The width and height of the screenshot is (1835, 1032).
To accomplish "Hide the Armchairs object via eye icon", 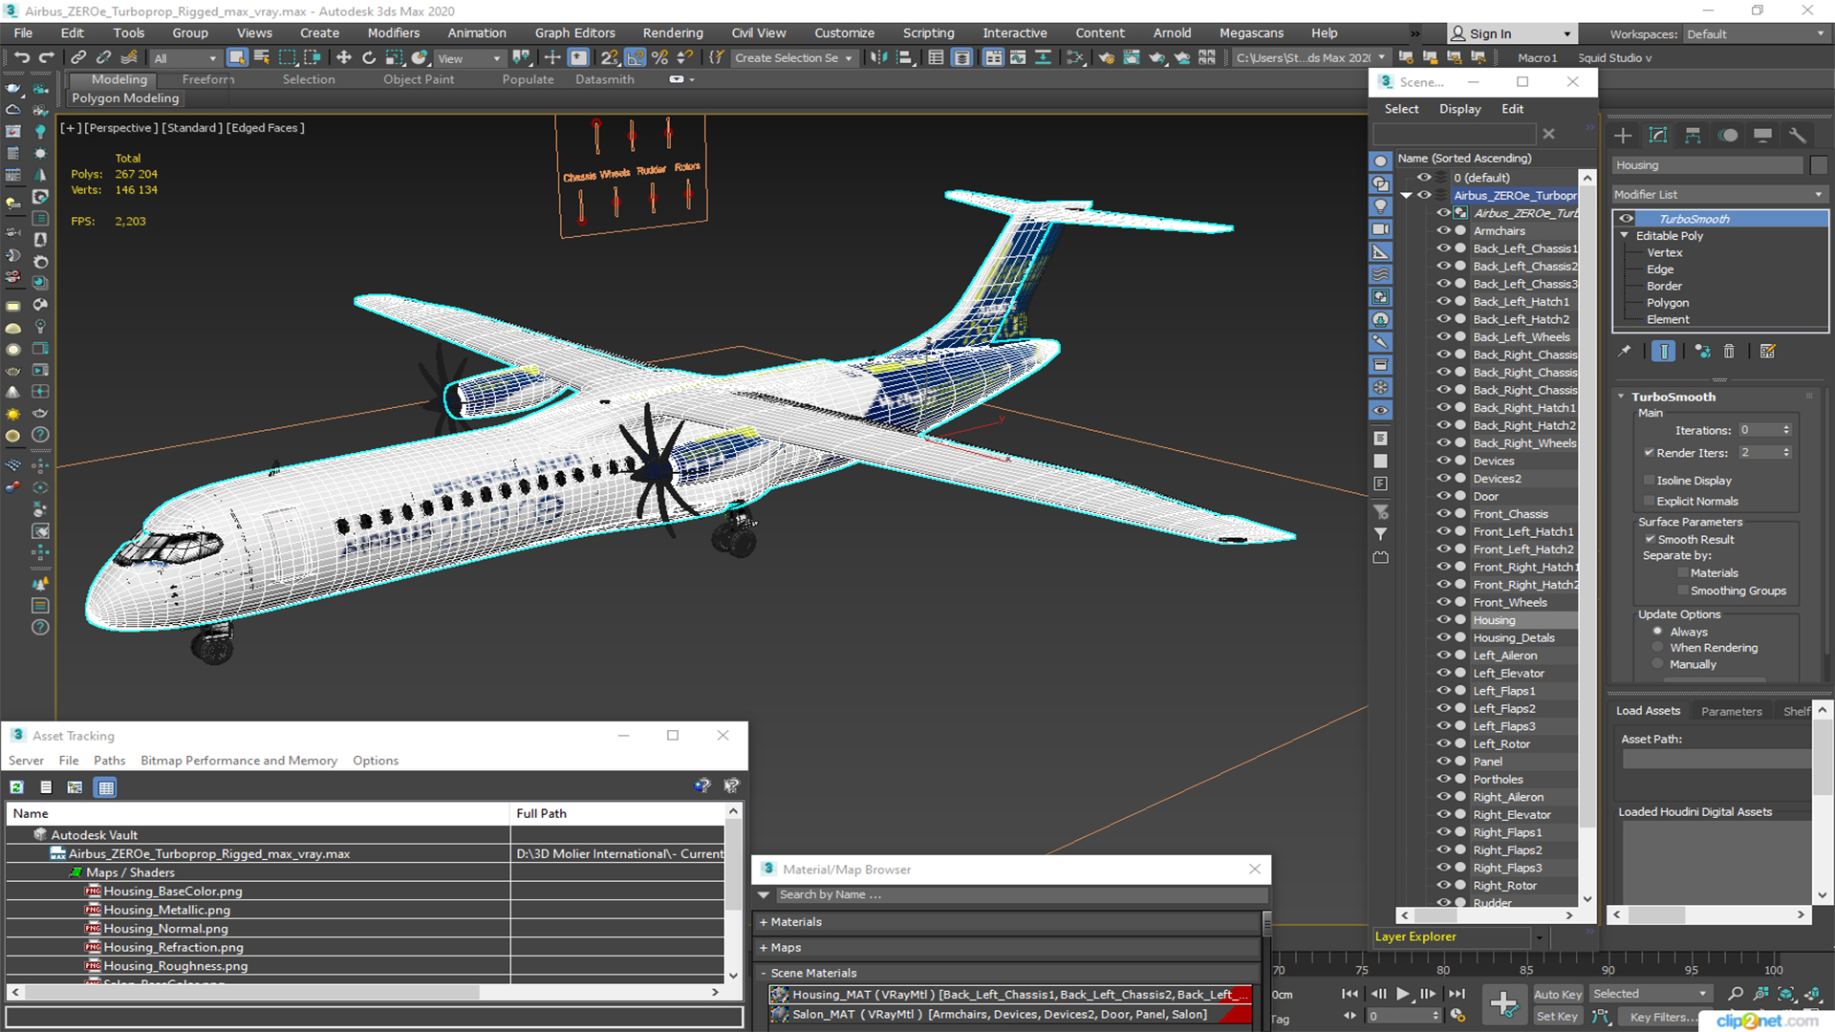I will pyautogui.click(x=1443, y=230).
